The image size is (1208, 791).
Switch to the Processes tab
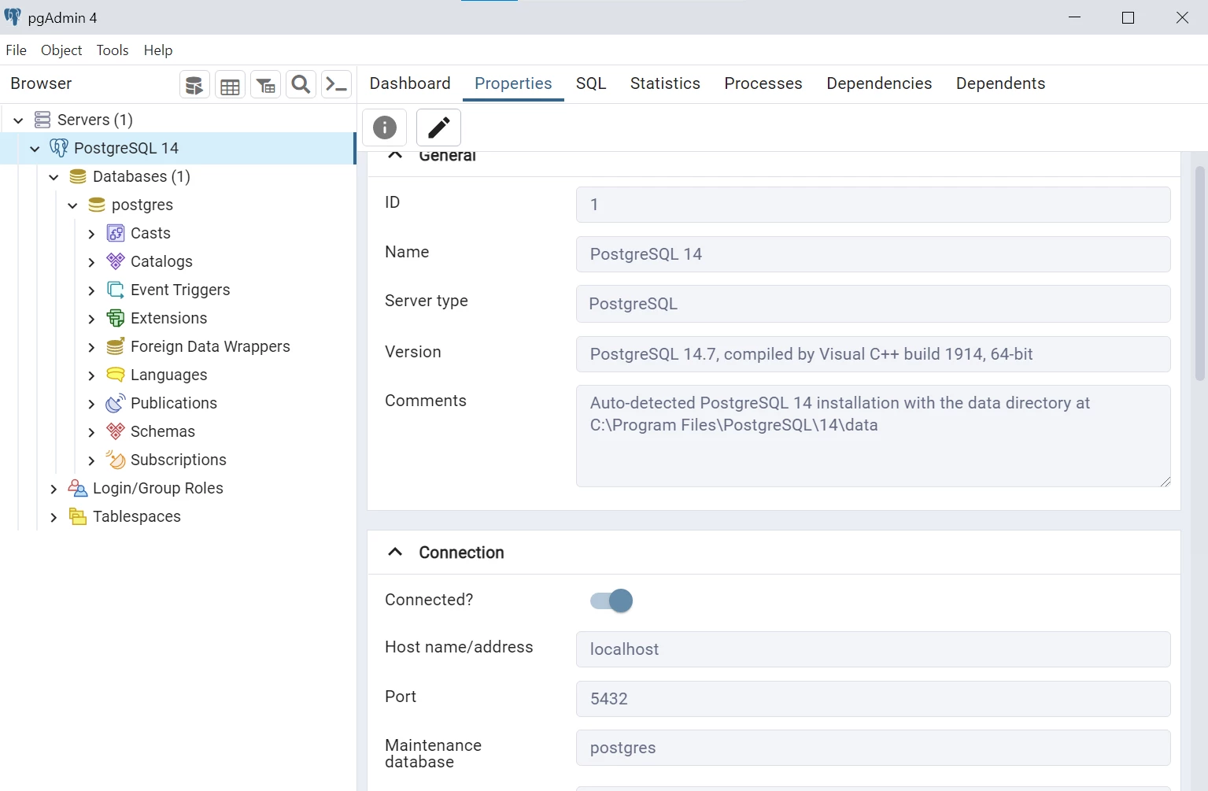click(x=763, y=83)
